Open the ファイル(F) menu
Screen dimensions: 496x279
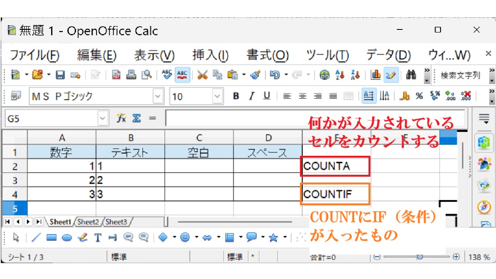pyautogui.click(x=34, y=55)
